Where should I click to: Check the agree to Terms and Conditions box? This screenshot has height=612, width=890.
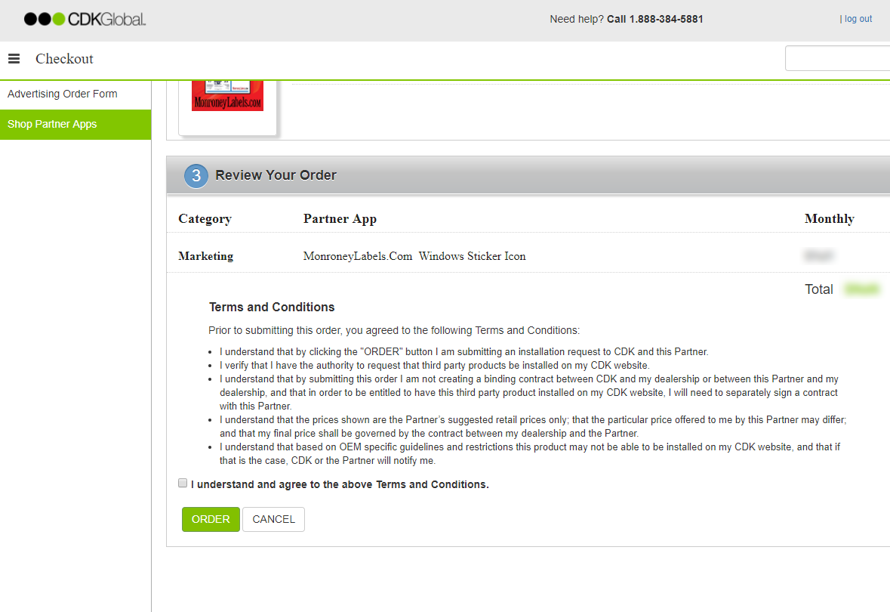coord(183,483)
